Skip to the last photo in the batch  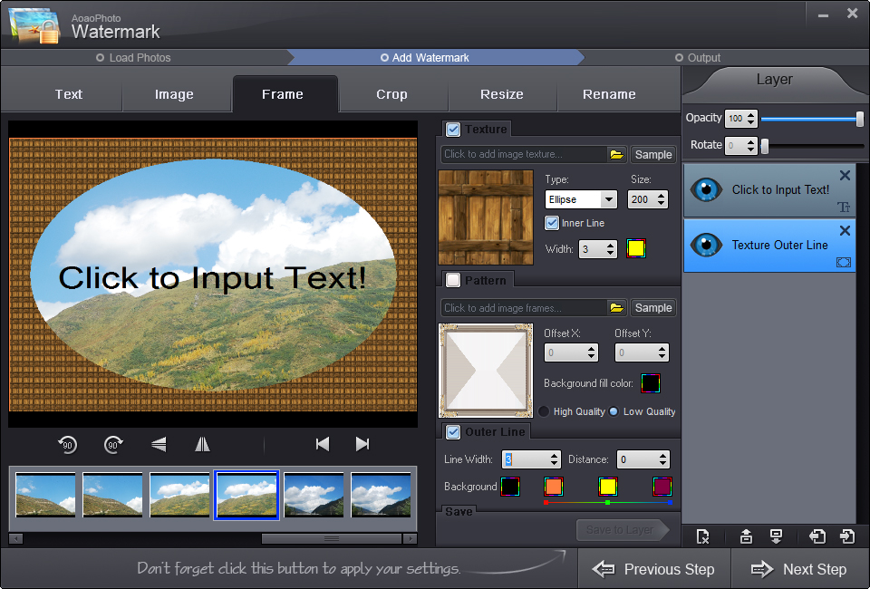coord(362,444)
